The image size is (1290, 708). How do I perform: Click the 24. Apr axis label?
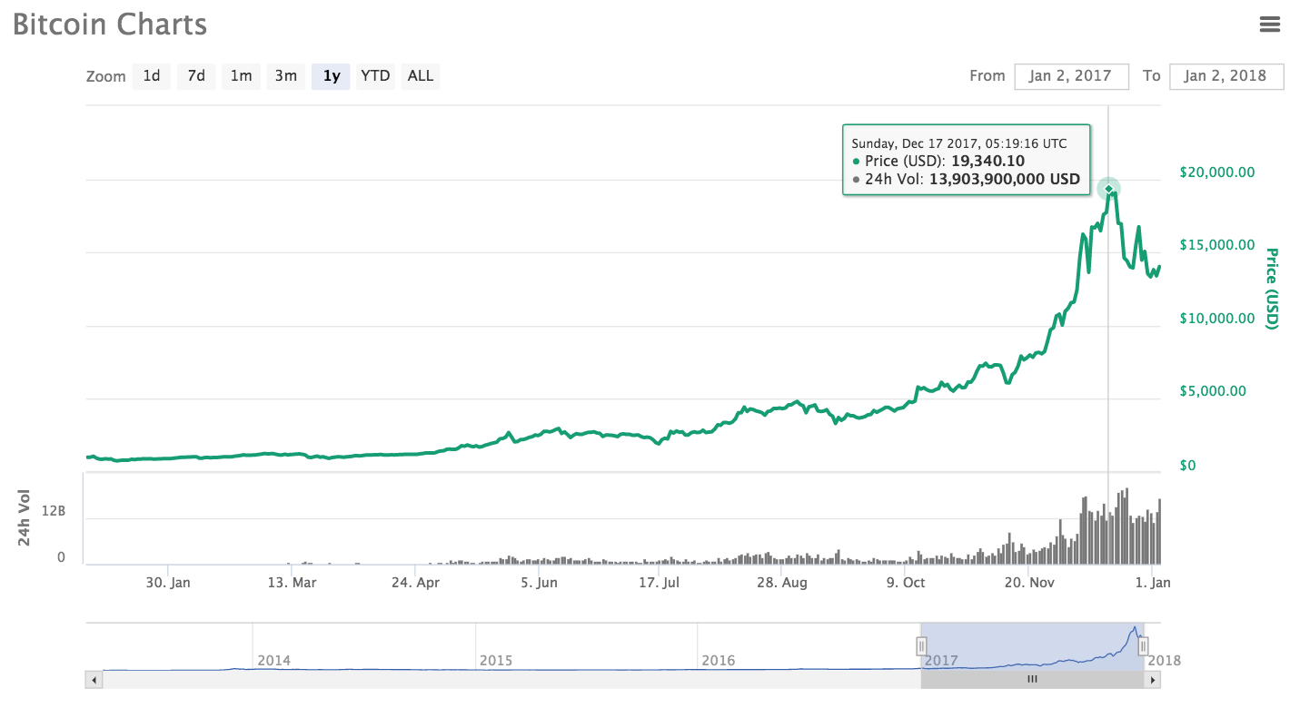[x=416, y=582]
